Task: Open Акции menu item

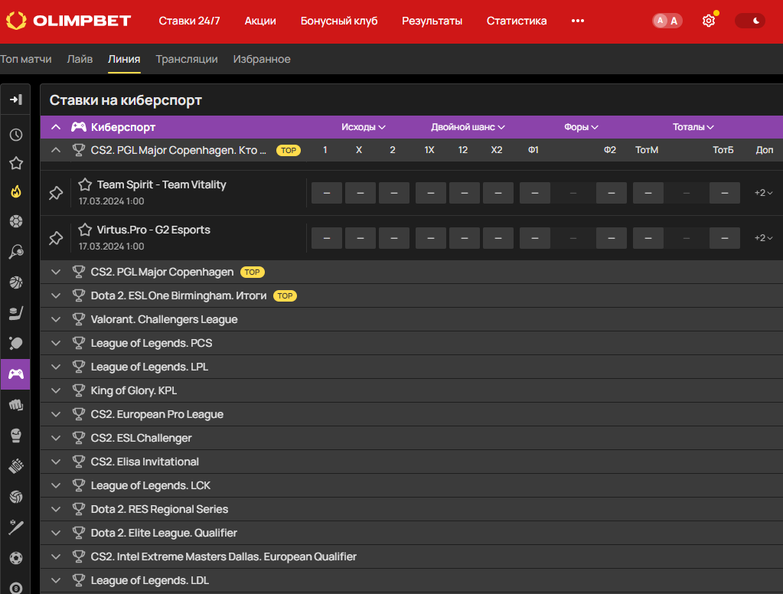Action: 260,21
